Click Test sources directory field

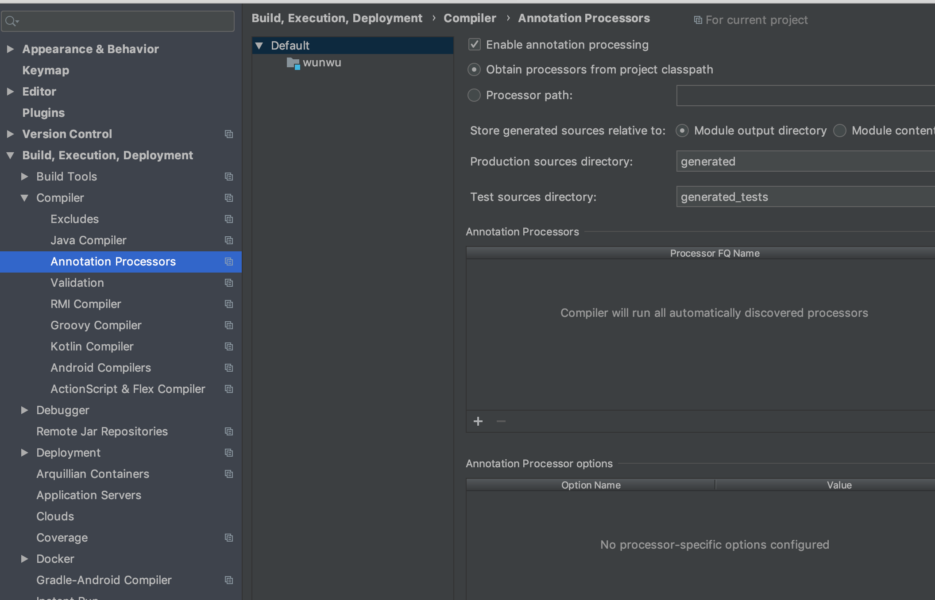pos(806,197)
